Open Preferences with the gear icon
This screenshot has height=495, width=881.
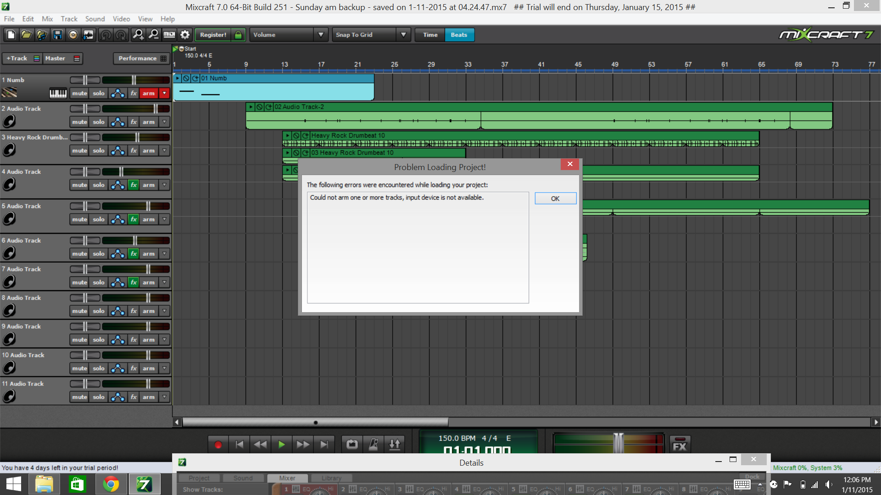(x=185, y=35)
